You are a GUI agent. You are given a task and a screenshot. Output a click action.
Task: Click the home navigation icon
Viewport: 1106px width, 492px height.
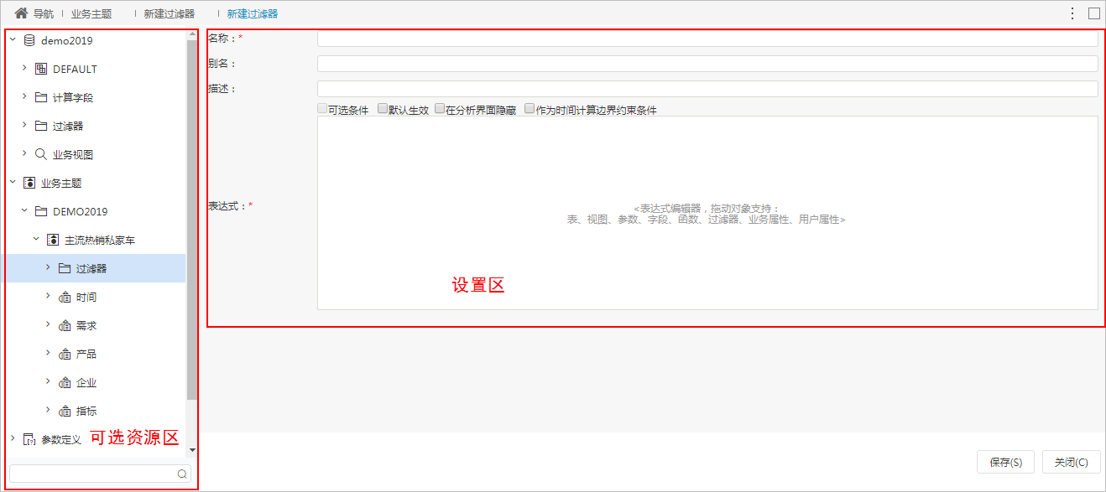point(21,13)
